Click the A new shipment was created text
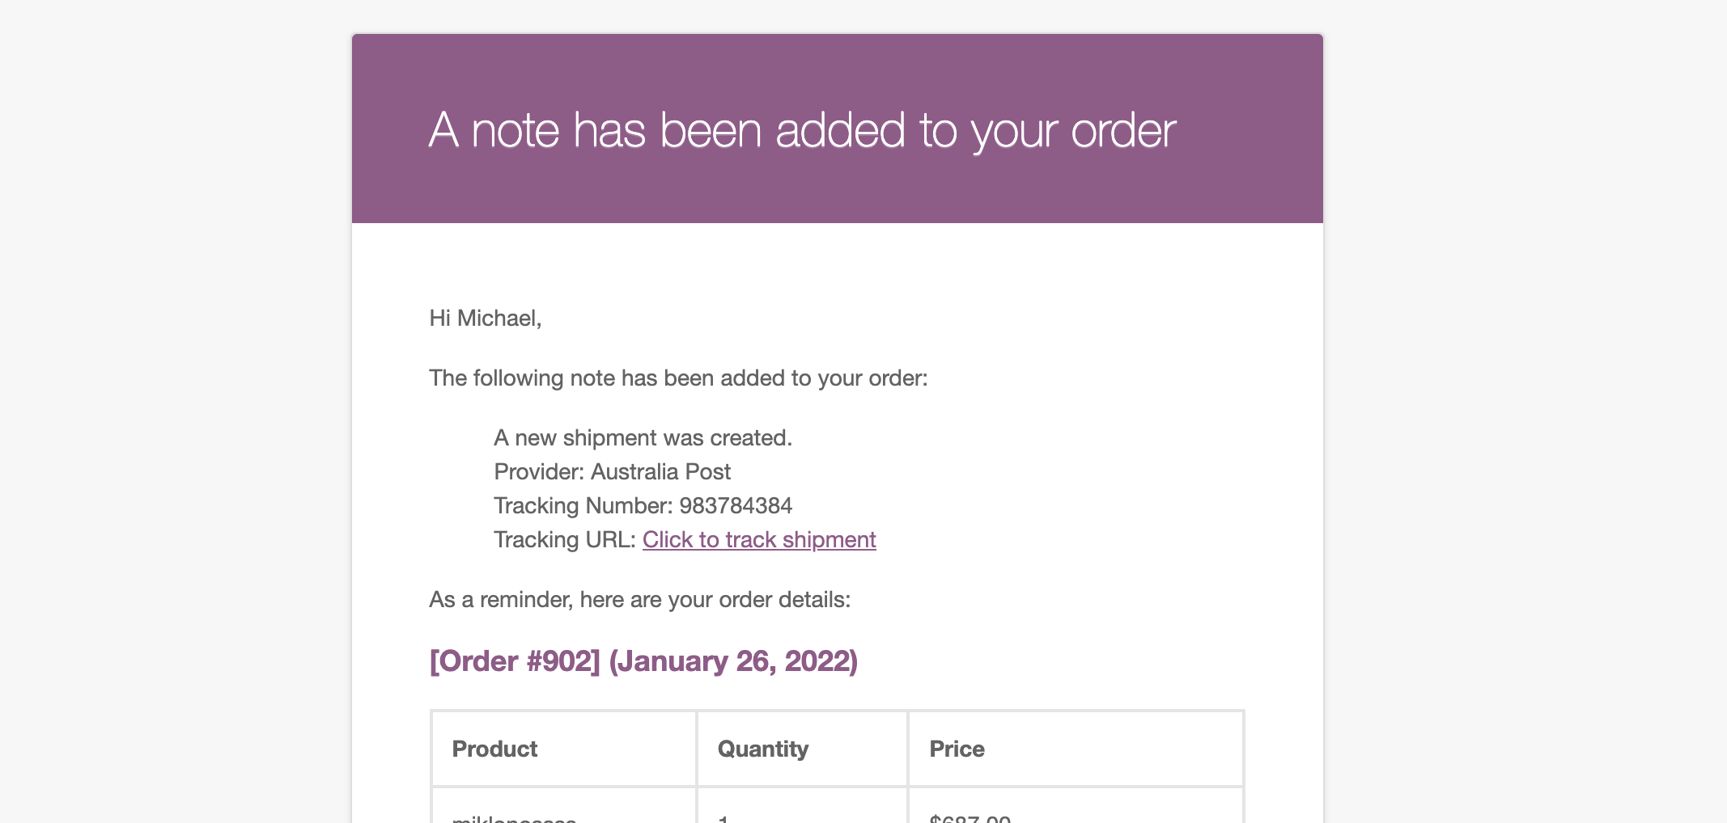 pos(643,437)
